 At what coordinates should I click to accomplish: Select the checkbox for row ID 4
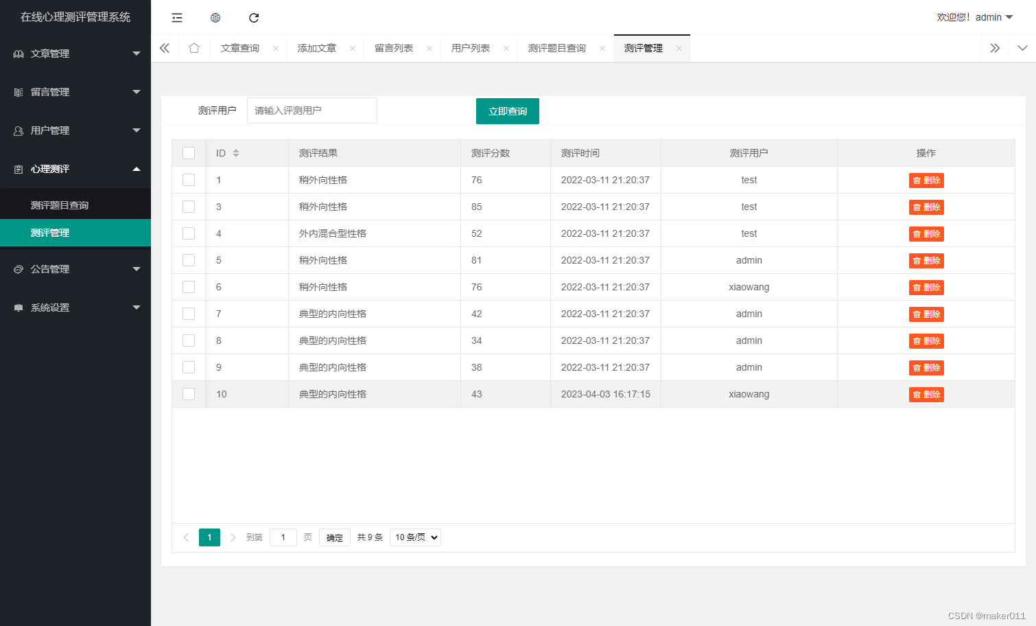click(x=189, y=233)
